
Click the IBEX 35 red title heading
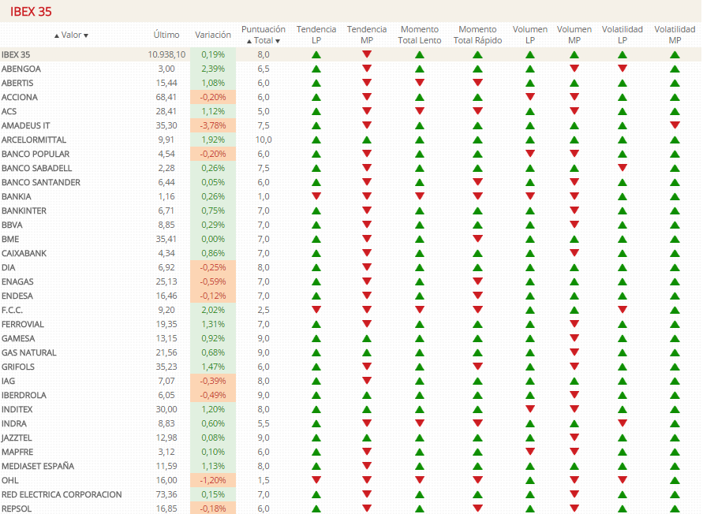coord(31,12)
